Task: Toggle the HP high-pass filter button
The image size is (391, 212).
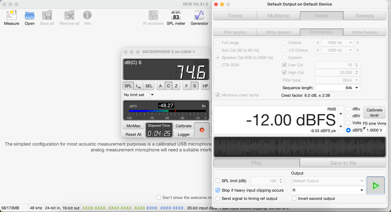Action: point(205,86)
